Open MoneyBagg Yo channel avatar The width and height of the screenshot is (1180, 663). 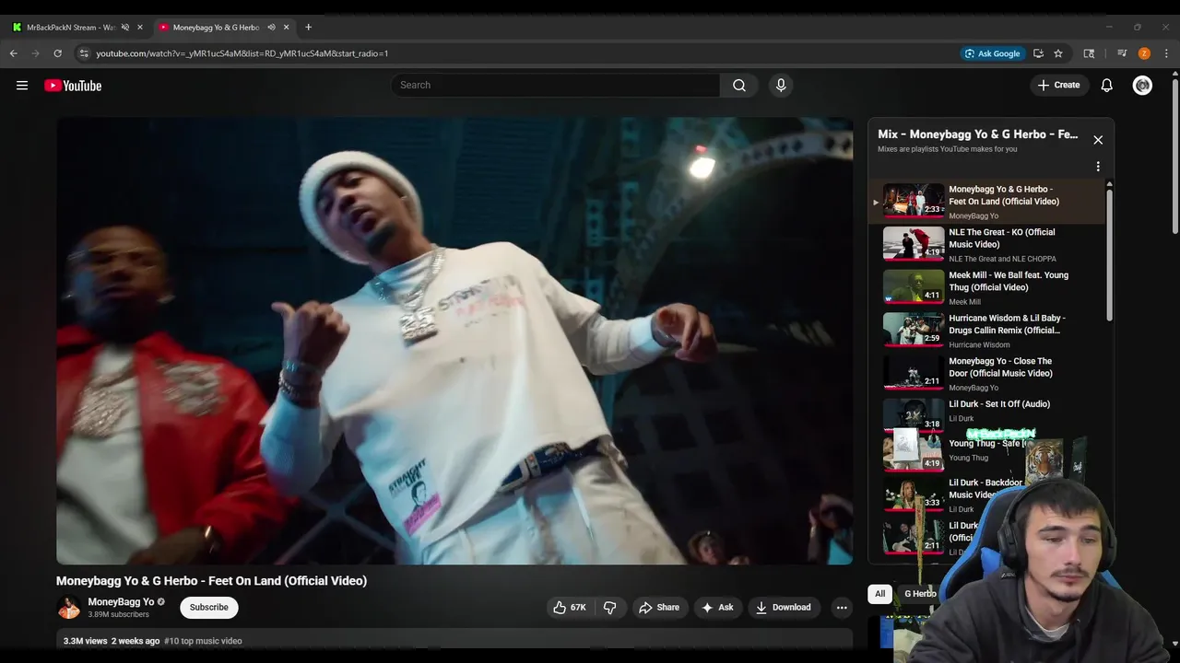pos(69,608)
